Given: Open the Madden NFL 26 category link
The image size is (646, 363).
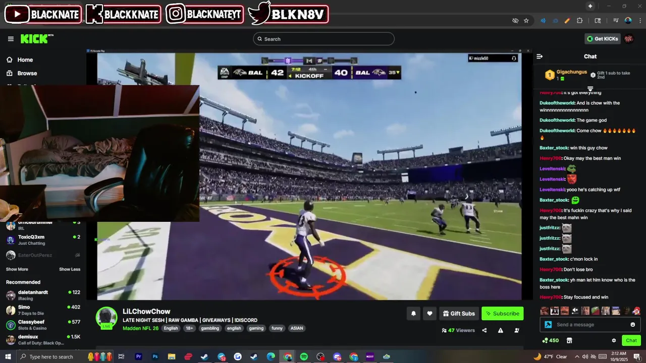Looking at the screenshot, I should (140, 328).
